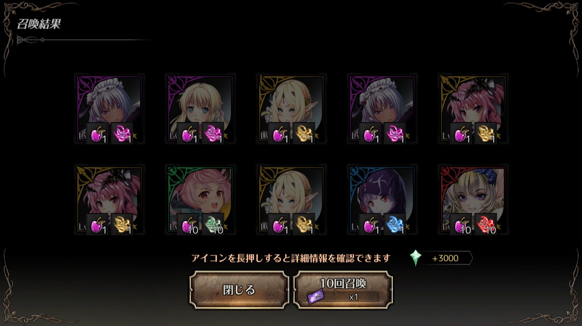
Task: Select top-row elf girl with gold frame
Action: tap(291, 109)
